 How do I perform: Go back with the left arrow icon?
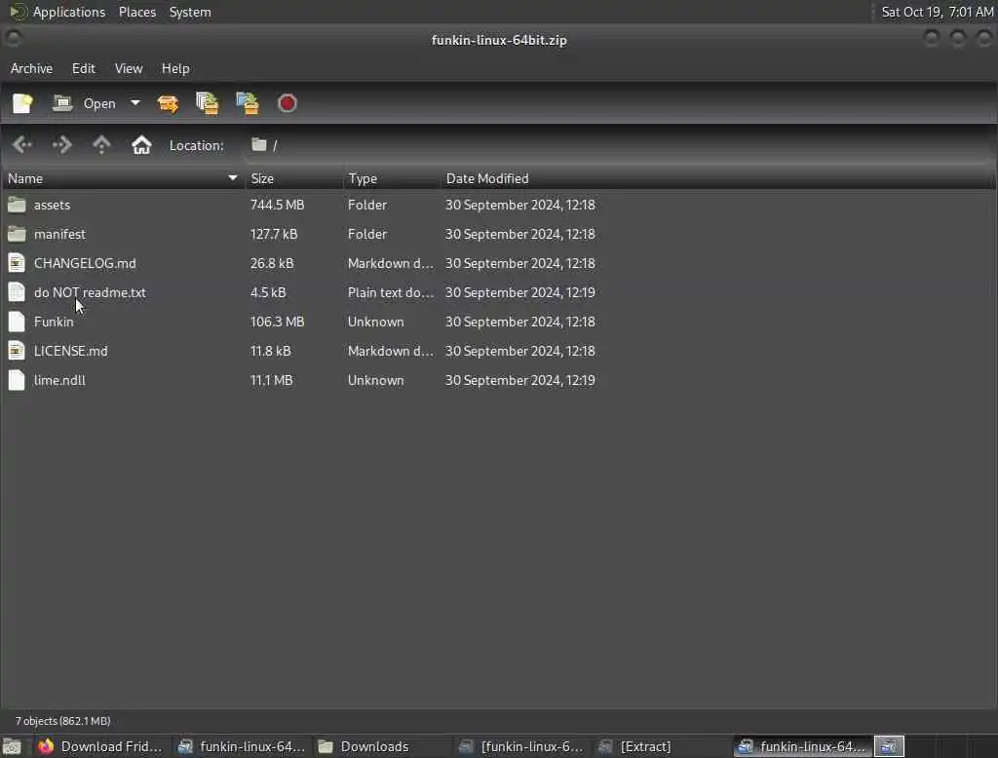(22, 145)
